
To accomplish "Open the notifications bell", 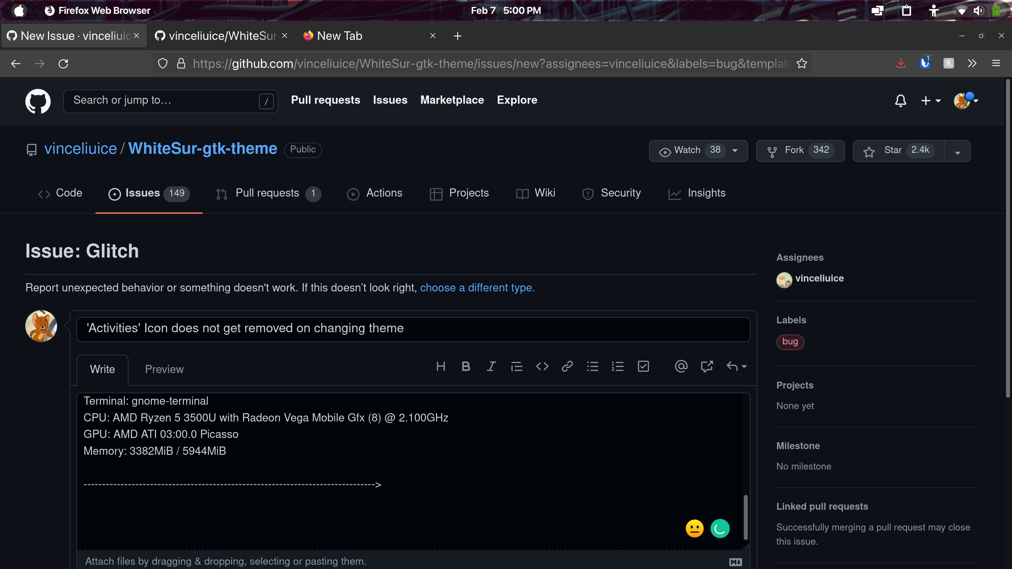I will pos(900,100).
